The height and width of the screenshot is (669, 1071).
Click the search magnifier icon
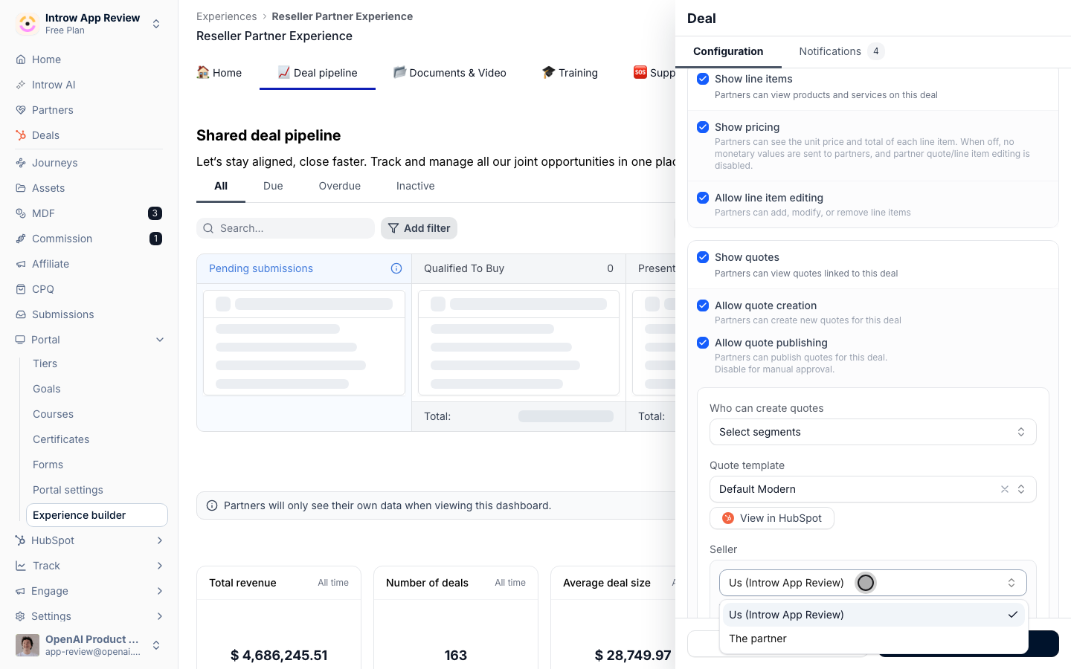click(x=208, y=228)
